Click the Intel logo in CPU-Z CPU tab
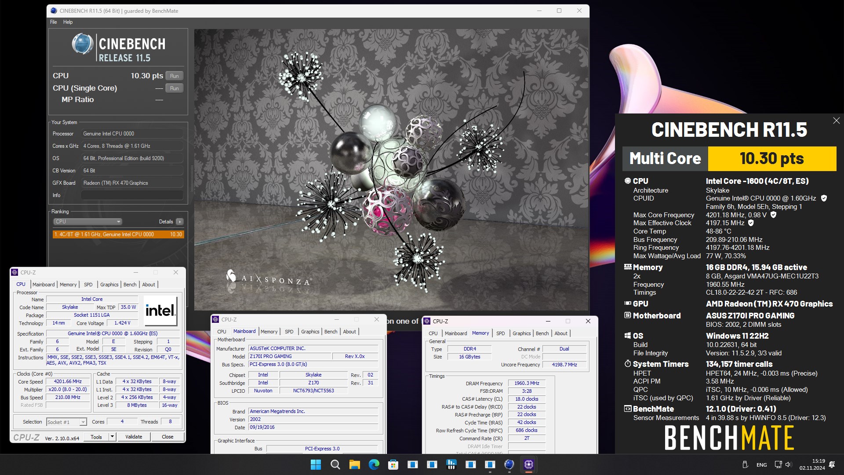844x475 pixels. (x=160, y=311)
